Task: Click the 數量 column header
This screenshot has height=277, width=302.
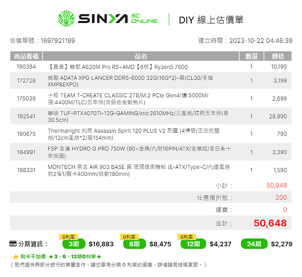Action: [251, 56]
